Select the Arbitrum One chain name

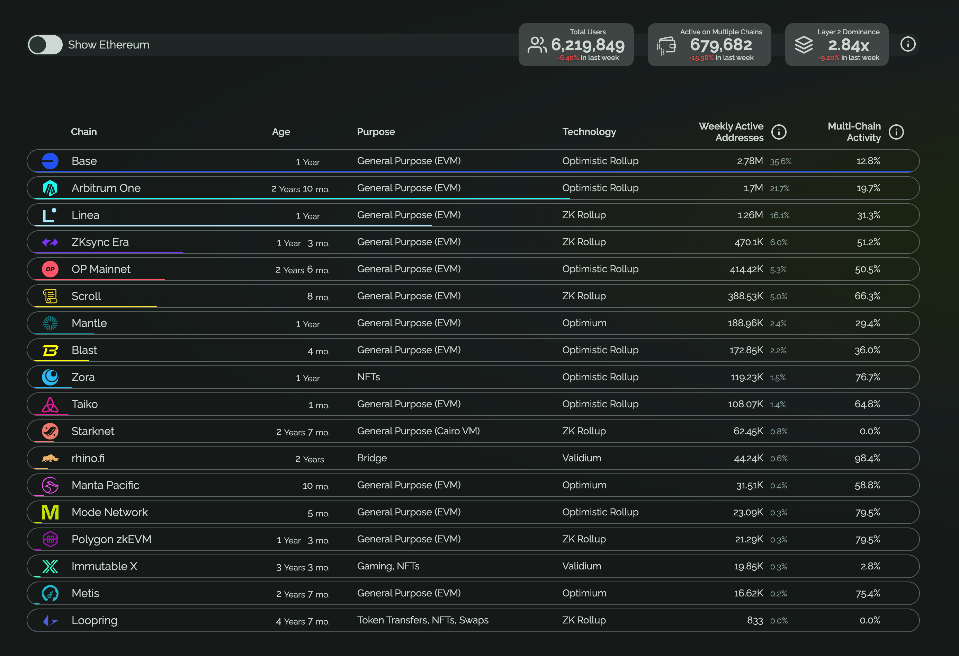tap(106, 188)
